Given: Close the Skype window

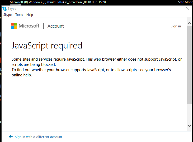Looking at the screenshot, I should point(187,9).
